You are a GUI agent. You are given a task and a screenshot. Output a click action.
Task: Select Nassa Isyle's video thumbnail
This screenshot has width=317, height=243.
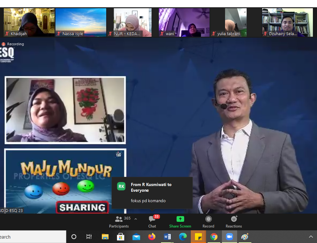pos(81,22)
